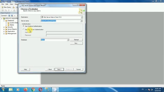Open the Server name dropdown arrow

click(x=81, y=21)
